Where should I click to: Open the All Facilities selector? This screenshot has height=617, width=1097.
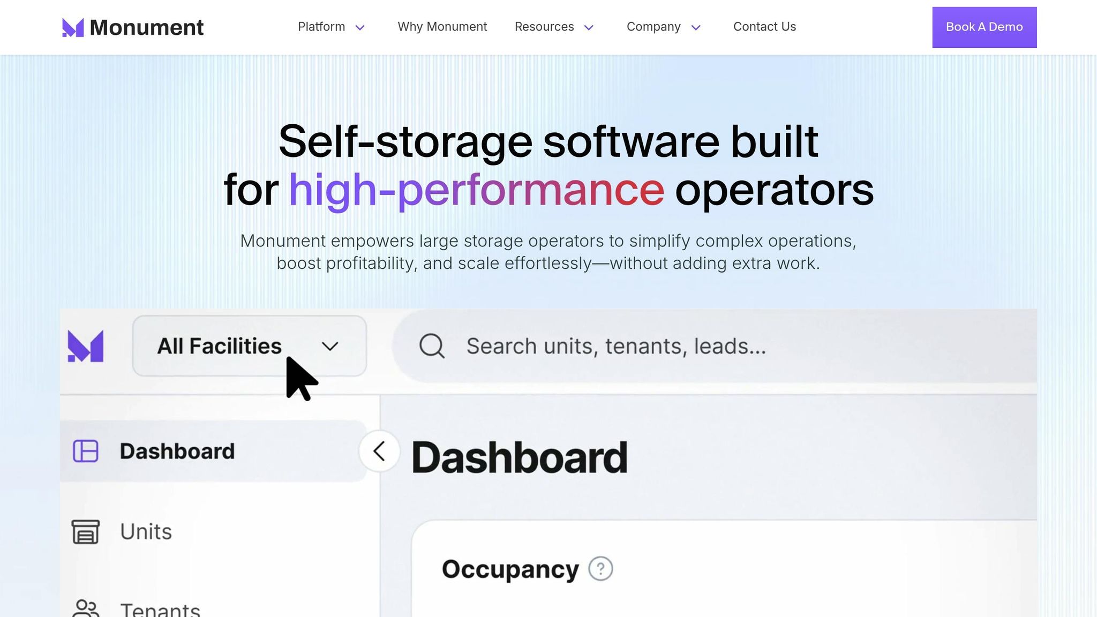(x=250, y=346)
